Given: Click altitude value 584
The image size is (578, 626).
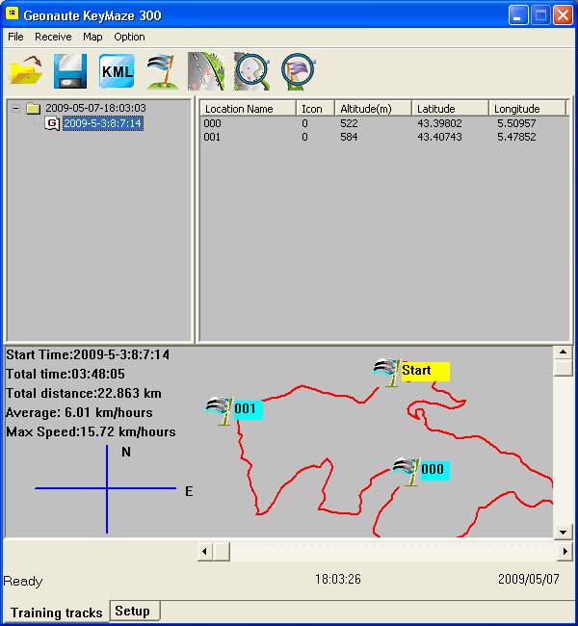Looking at the screenshot, I should coord(349,137).
